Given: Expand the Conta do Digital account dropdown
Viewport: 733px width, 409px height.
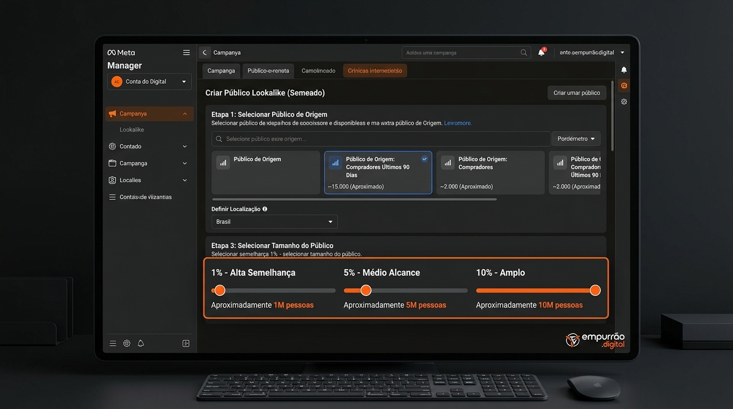Looking at the screenshot, I should [150, 81].
